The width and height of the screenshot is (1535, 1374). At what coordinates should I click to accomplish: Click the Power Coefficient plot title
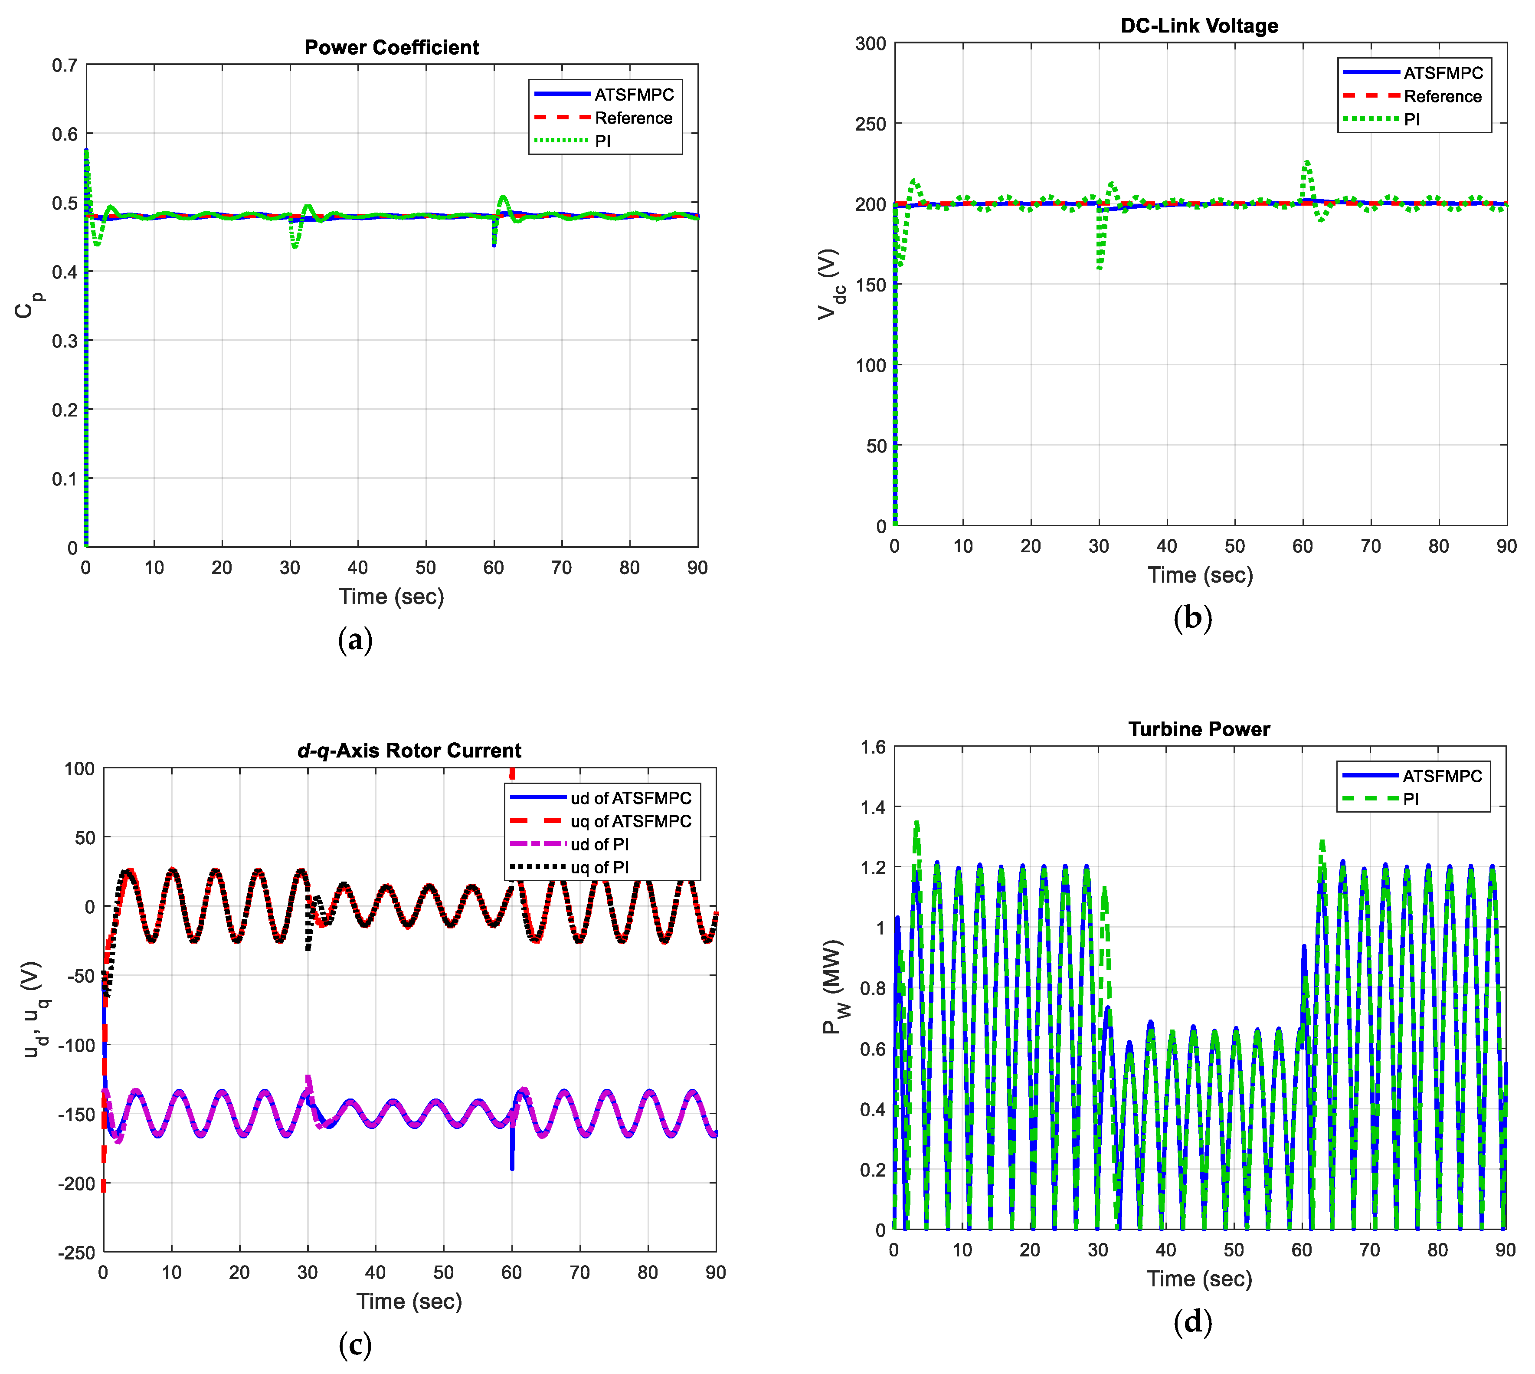(392, 48)
